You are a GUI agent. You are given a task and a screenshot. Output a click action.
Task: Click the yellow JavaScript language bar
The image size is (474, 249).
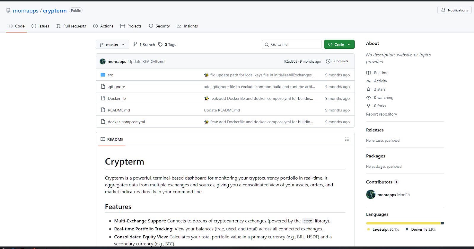(403, 223)
